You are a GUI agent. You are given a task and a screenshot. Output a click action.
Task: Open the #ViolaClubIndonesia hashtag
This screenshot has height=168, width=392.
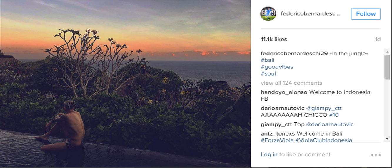pos(323,140)
